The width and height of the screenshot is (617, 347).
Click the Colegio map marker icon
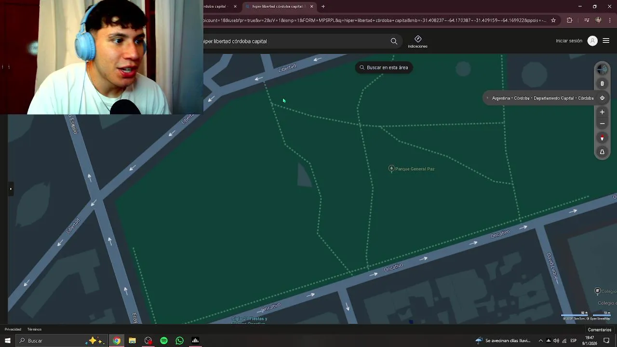(598, 291)
